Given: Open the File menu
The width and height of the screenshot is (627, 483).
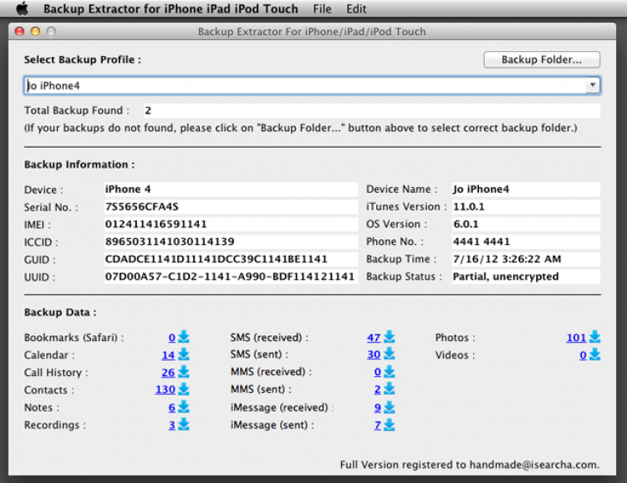Looking at the screenshot, I should coord(322,9).
